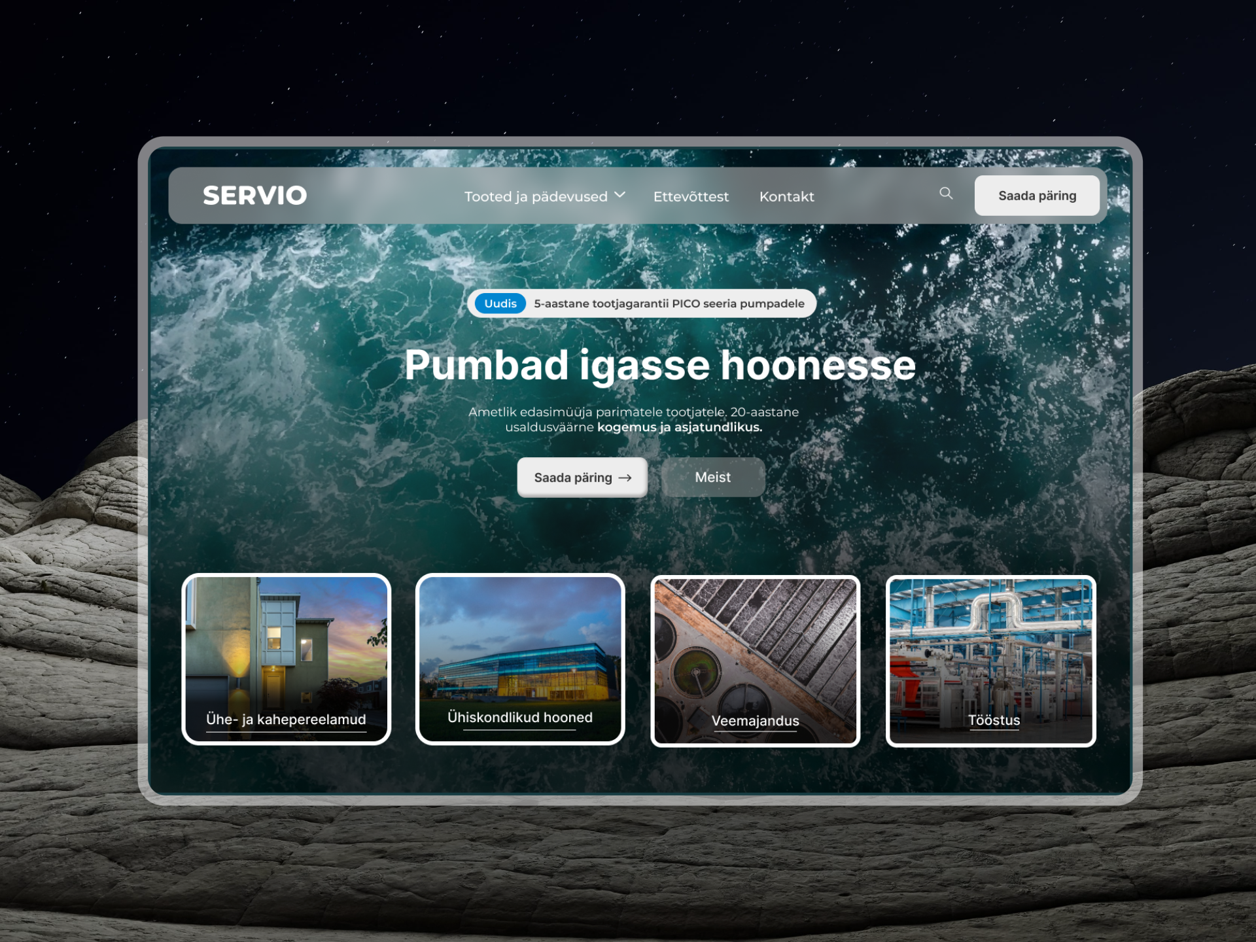The height and width of the screenshot is (942, 1256).
Task: Open the PICO seeria pumpadele news announcement
Action: pos(669,304)
